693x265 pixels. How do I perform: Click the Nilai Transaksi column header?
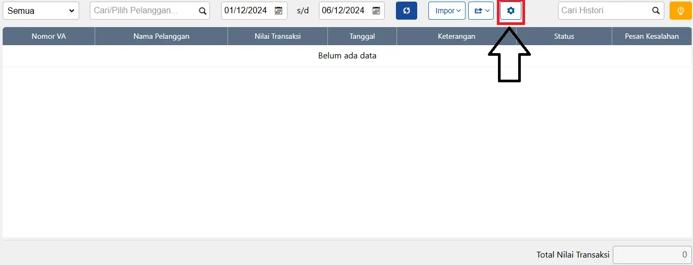278,36
